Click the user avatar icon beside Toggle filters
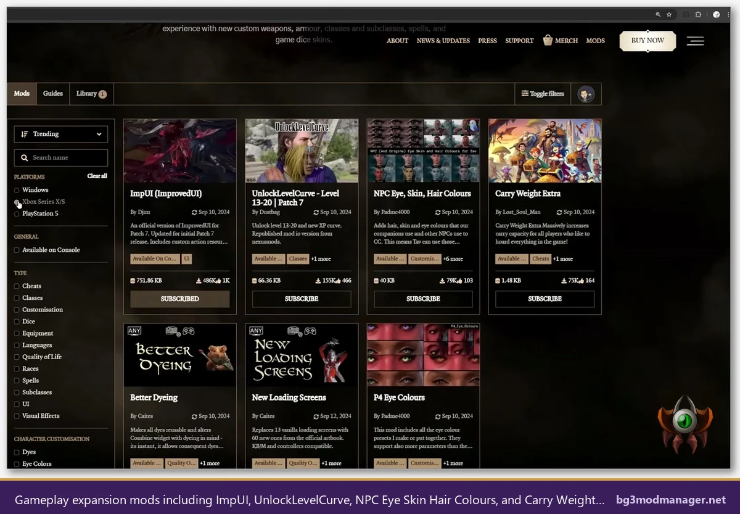The height and width of the screenshot is (514, 740). tap(586, 94)
